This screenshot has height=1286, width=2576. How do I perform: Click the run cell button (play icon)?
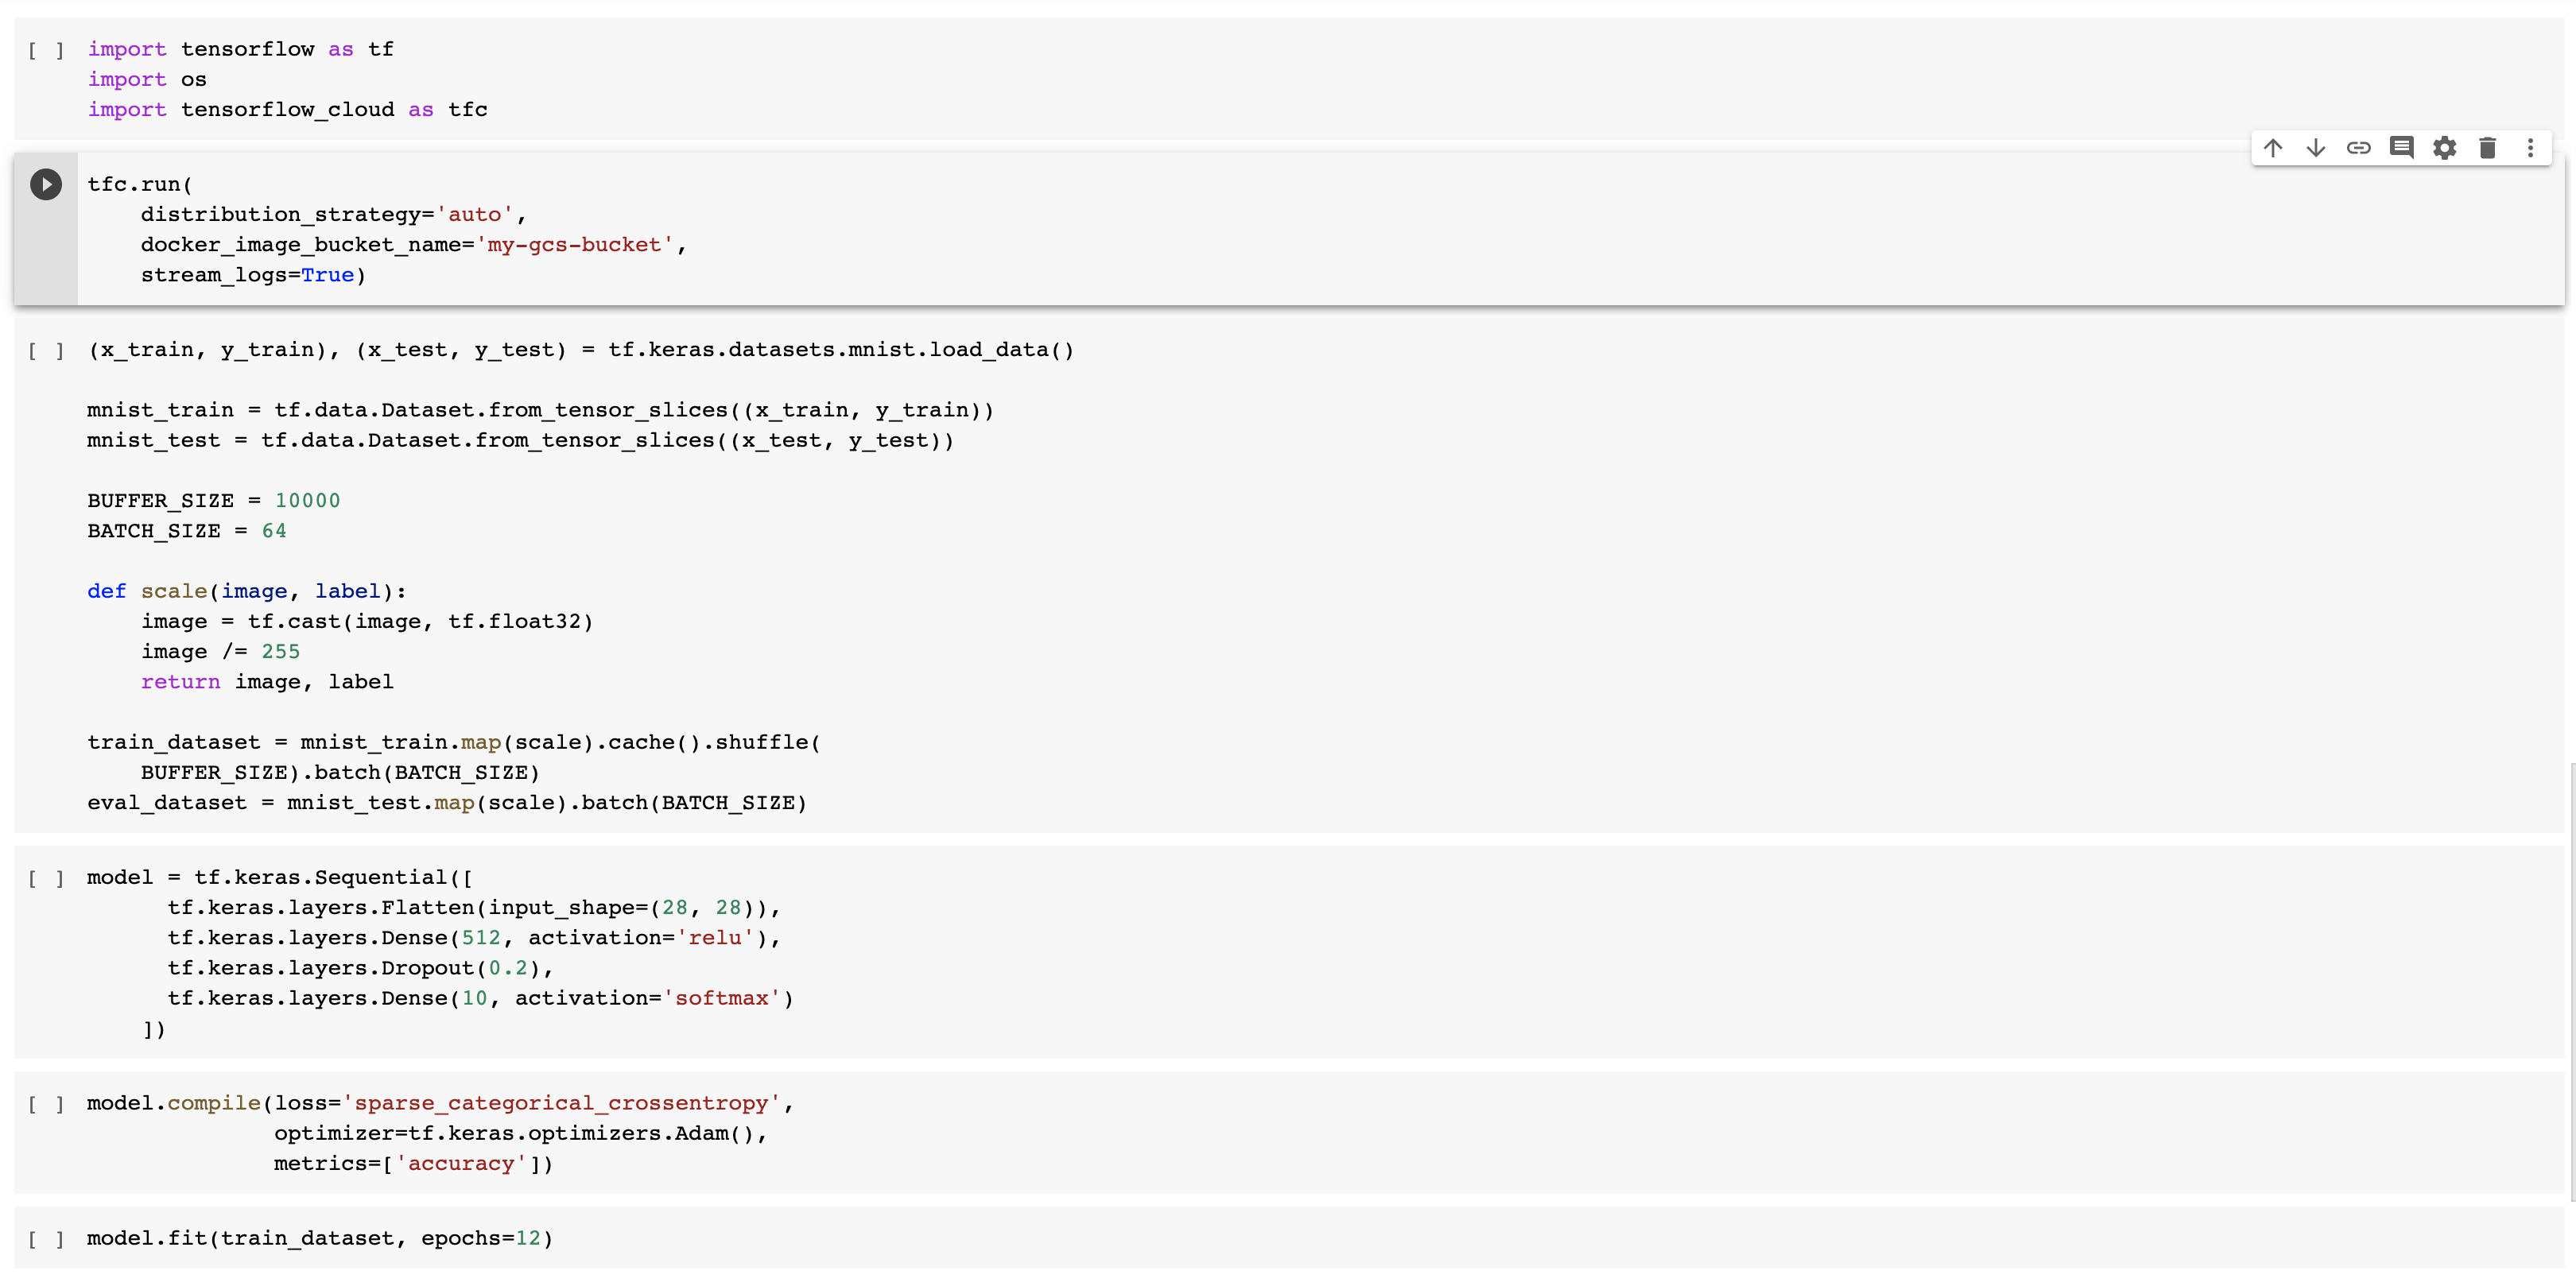point(45,182)
